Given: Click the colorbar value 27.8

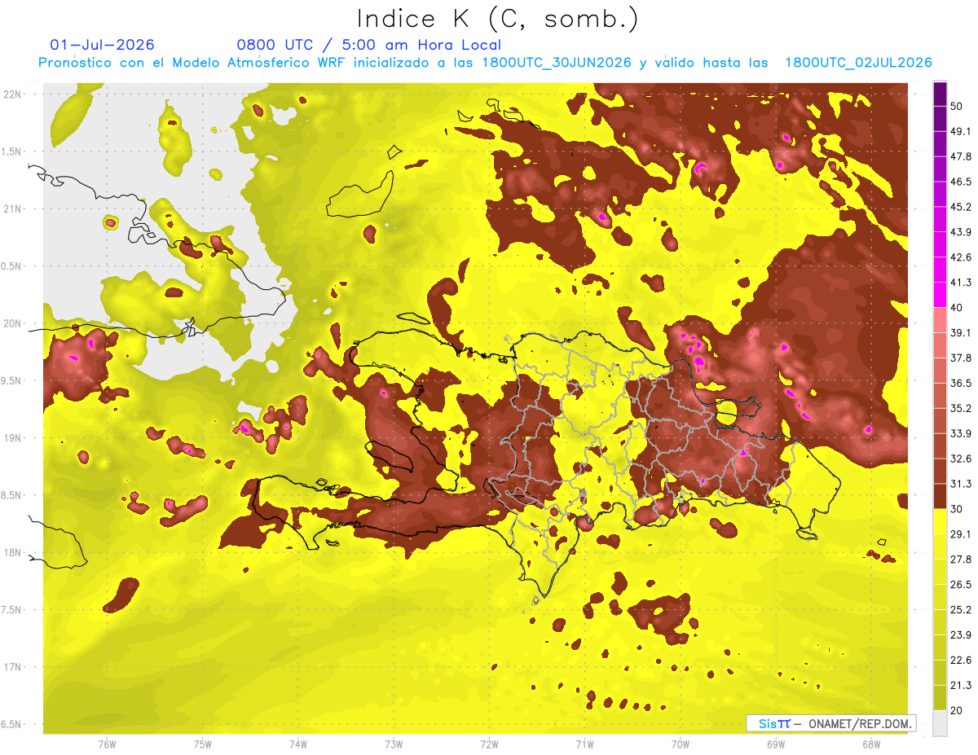Looking at the screenshot, I should 959,560.
